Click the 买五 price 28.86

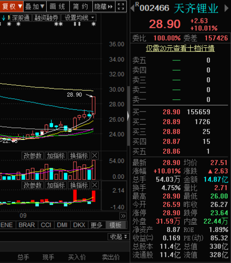[172, 151]
